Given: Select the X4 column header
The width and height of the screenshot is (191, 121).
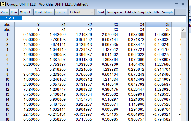Looking at the screenshot, I should pyautogui.click(x=132, y=25).
